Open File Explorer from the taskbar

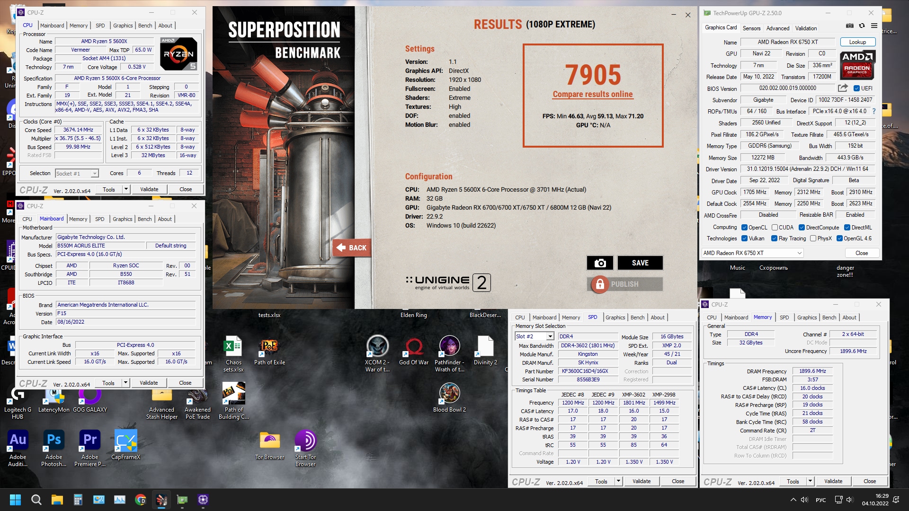(57, 500)
